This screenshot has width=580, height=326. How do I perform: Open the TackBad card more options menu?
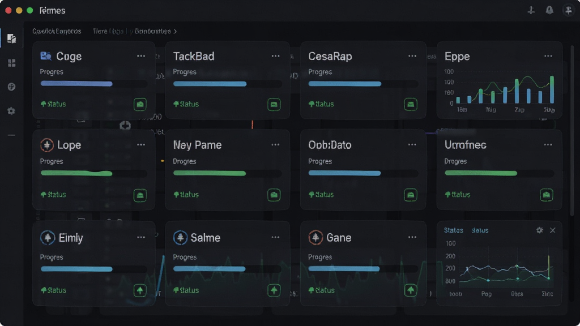pyautogui.click(x=276, y=56)
